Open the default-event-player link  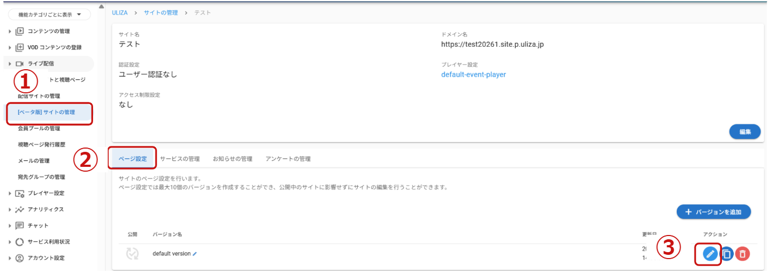pyautogui.click(x=473, y=75)
